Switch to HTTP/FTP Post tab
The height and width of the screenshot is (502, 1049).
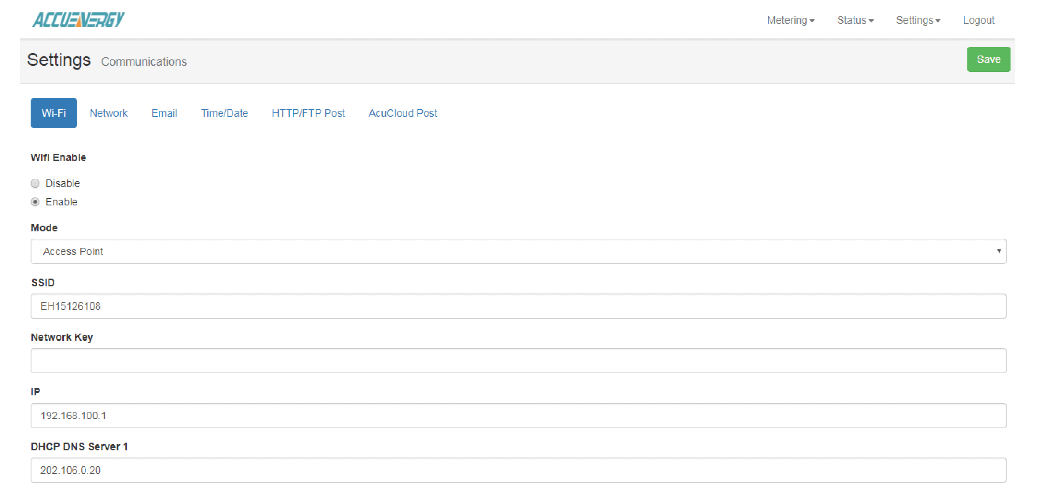tap(308, 113)
